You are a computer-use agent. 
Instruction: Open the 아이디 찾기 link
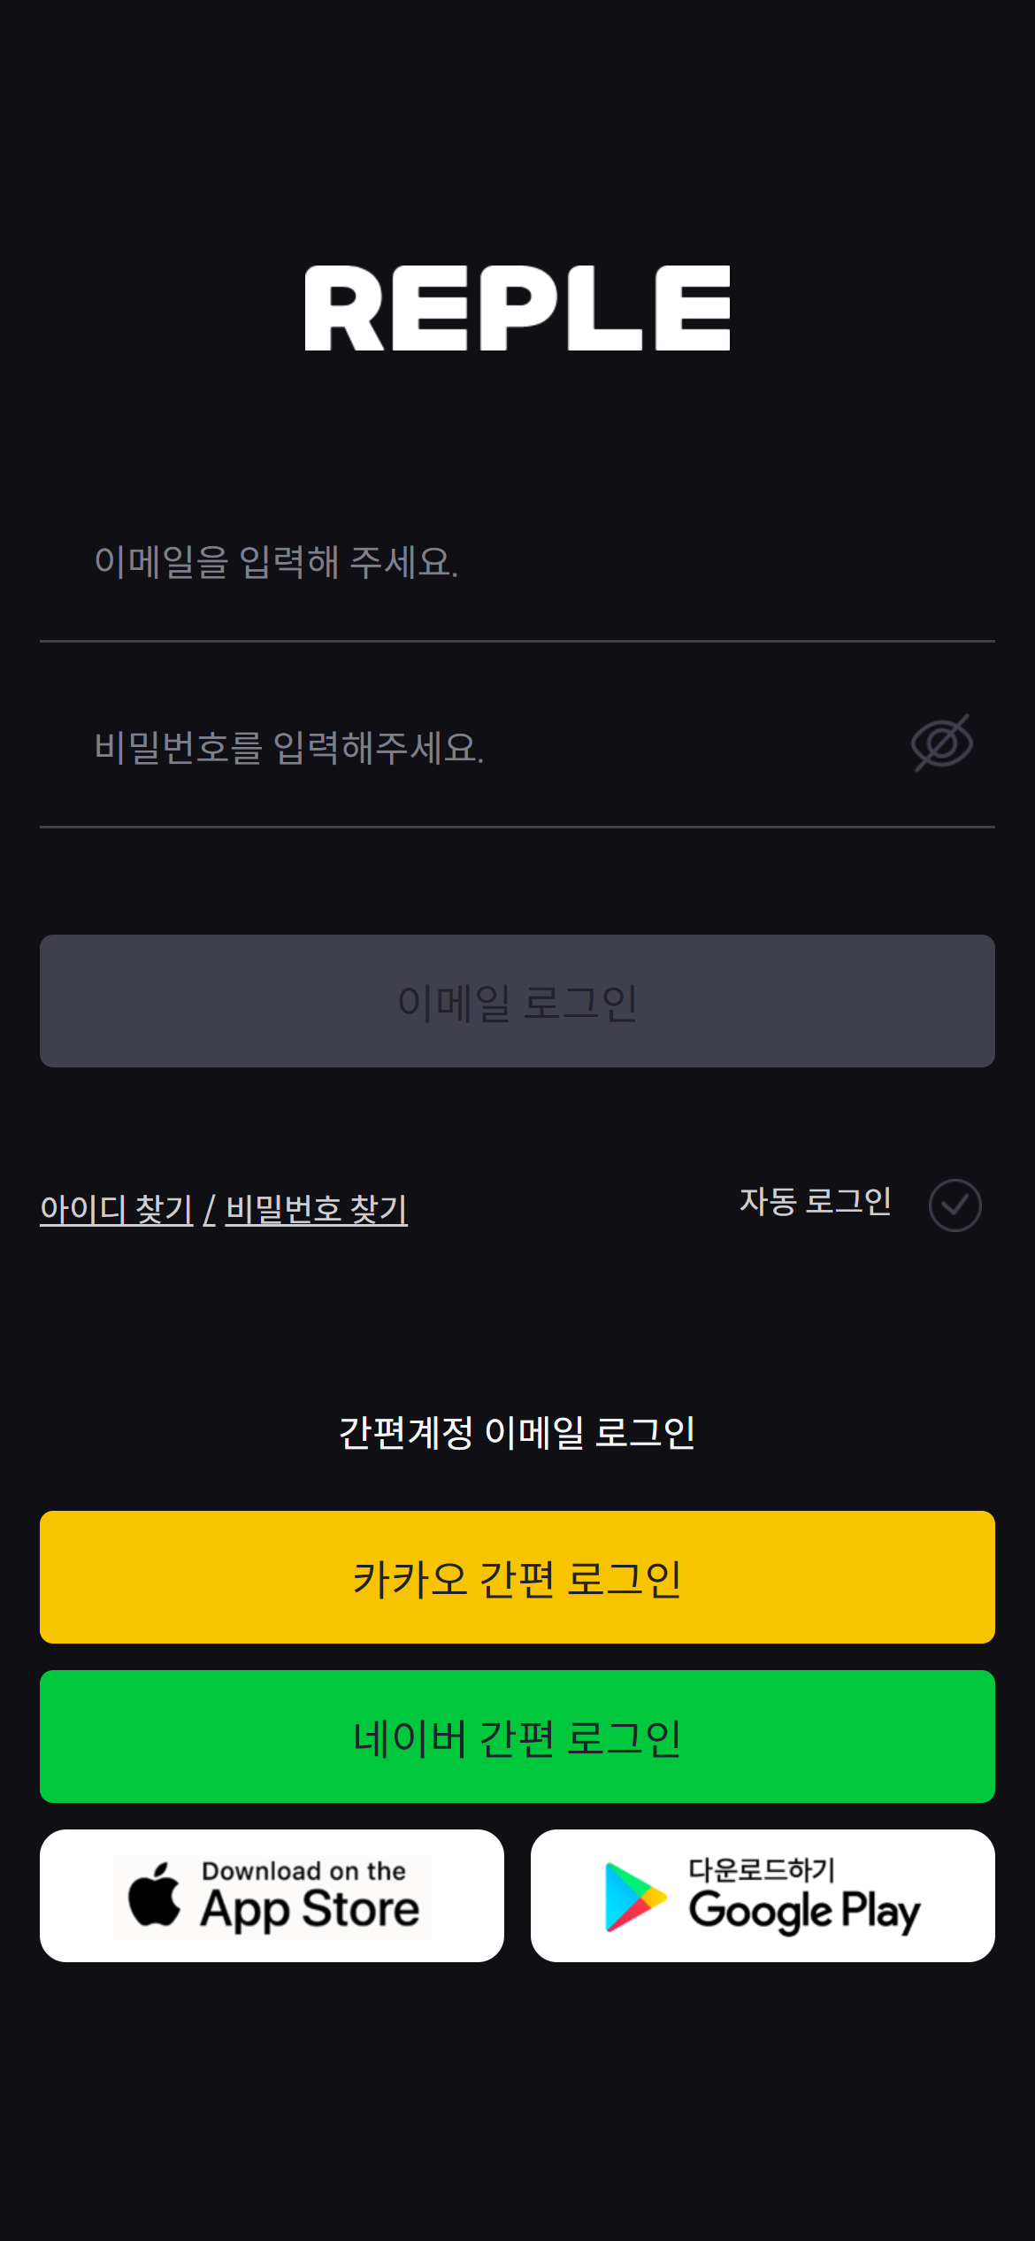point(117,1209)
